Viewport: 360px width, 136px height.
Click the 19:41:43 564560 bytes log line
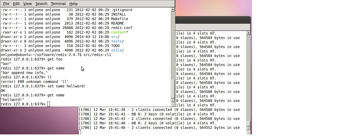[x=159, y=119]
